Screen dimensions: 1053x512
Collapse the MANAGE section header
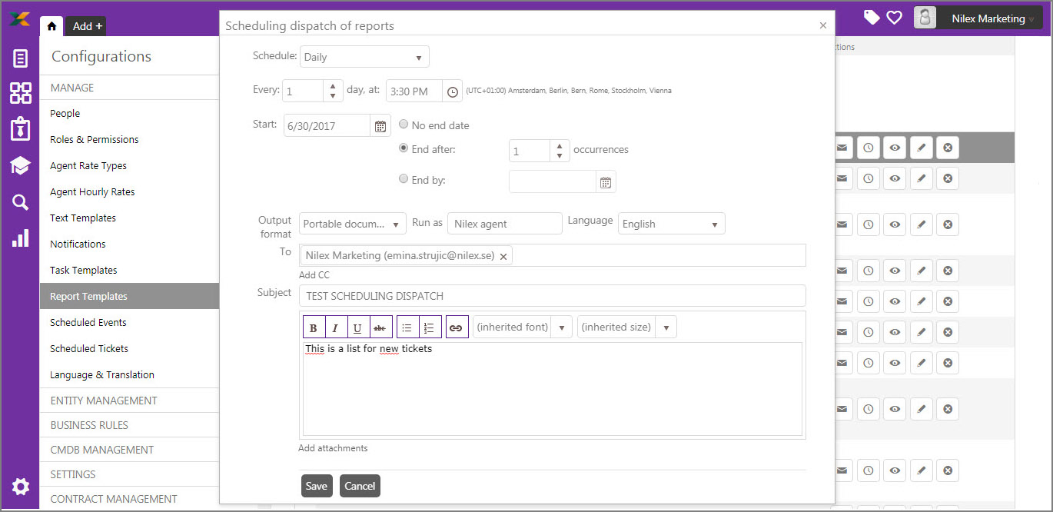[x=129, y=88]
